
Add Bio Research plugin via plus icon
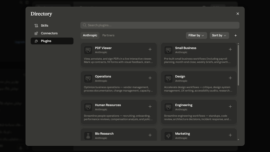click(150, 135)
